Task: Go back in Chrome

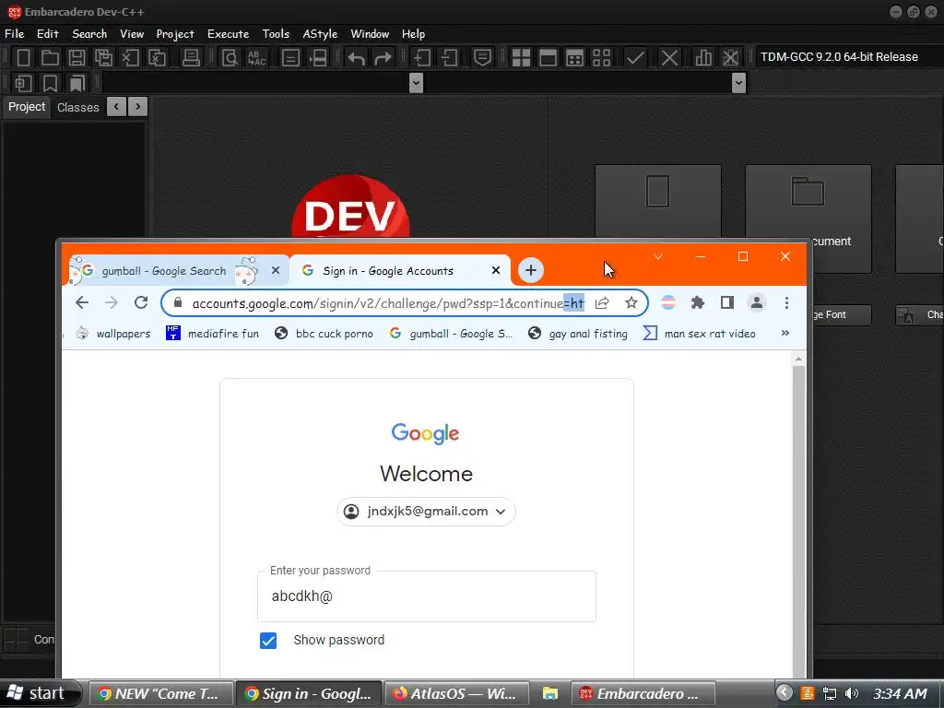Action: (82, 302)
